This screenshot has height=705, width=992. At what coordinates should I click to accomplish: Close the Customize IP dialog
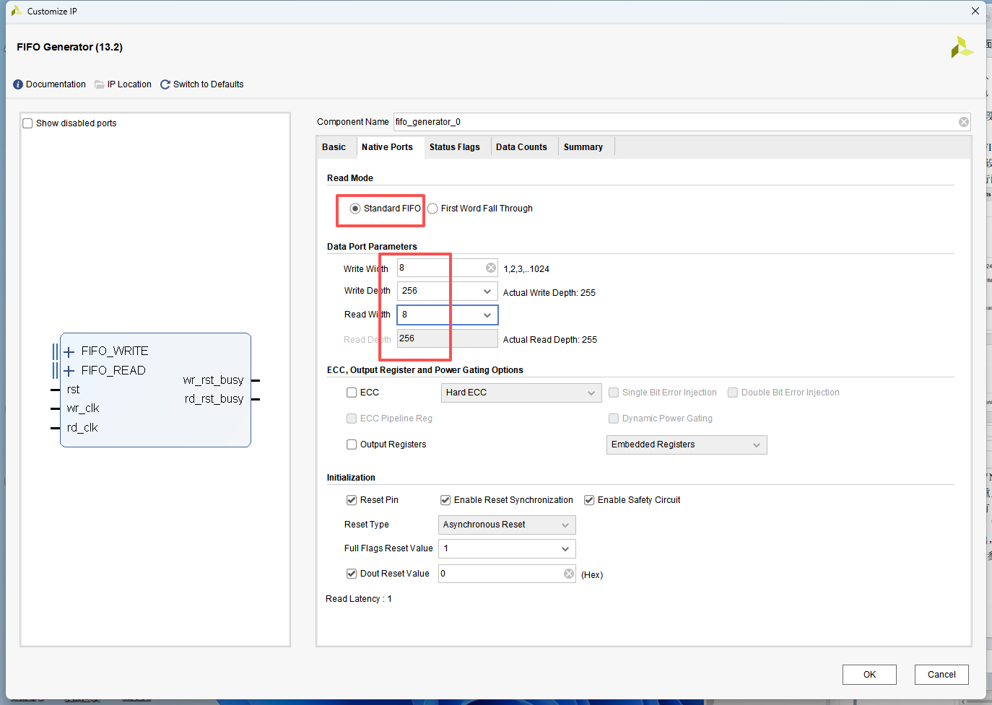[975, 11]
